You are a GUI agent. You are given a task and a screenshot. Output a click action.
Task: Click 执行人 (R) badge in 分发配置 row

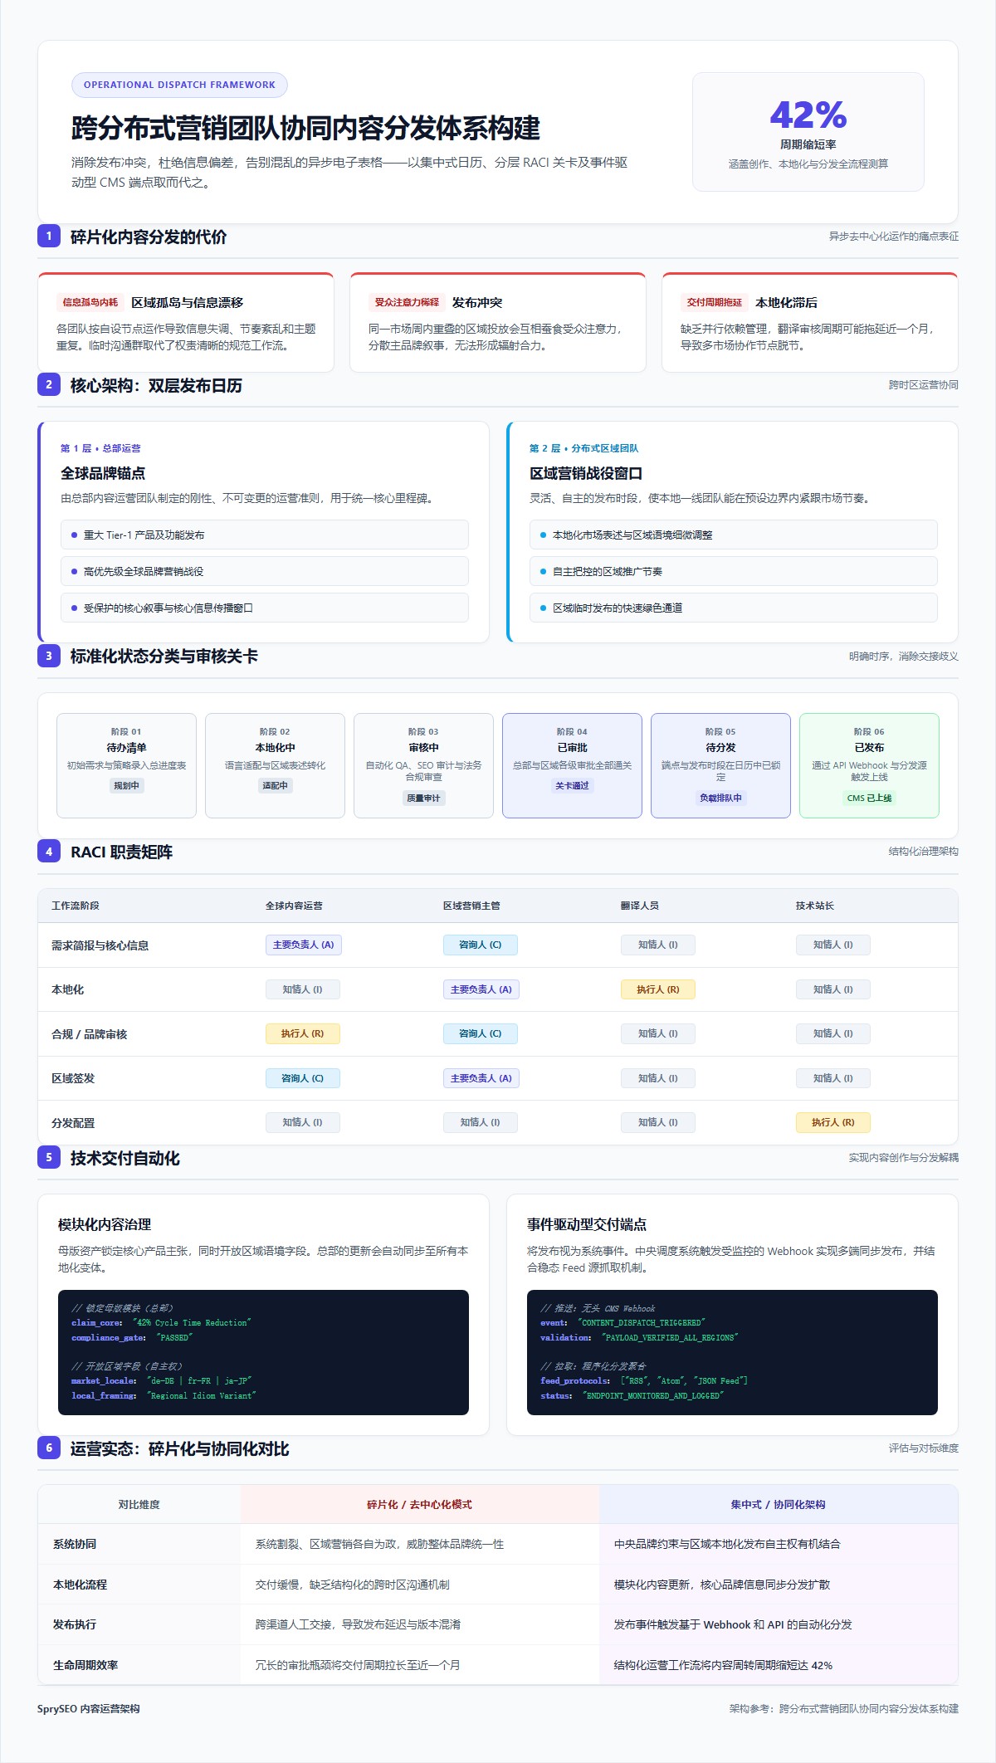tap(832, 1122)
